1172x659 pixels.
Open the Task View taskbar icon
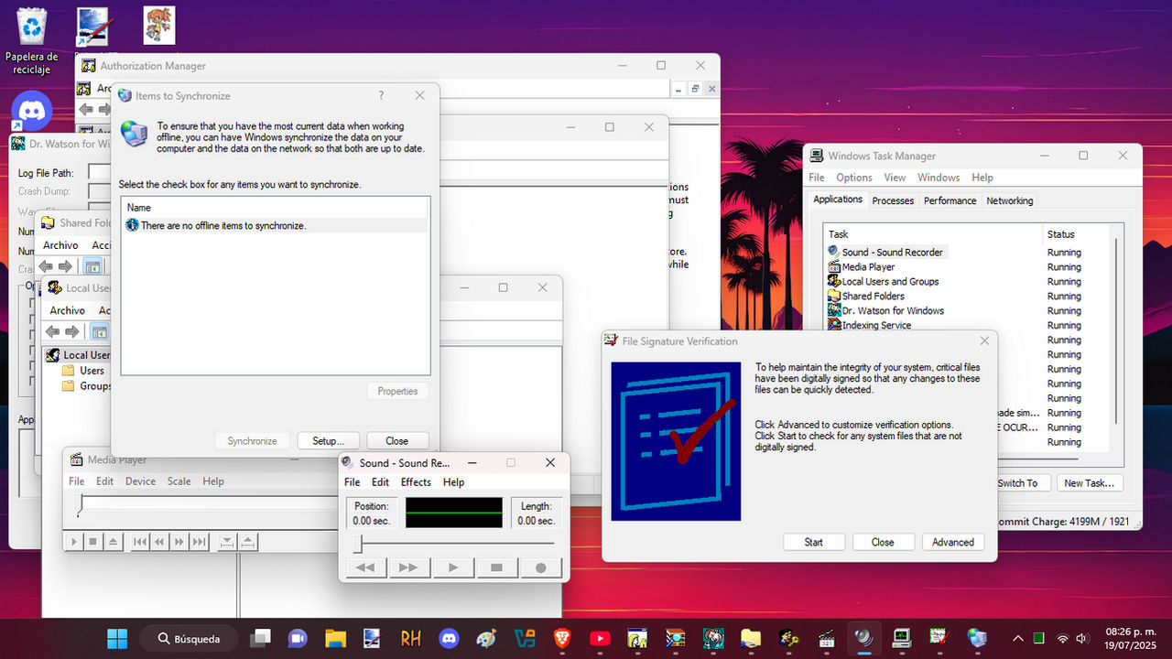(261, 638)
